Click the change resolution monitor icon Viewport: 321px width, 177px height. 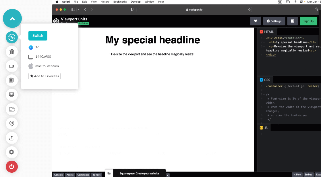click(x=12, y=95)
